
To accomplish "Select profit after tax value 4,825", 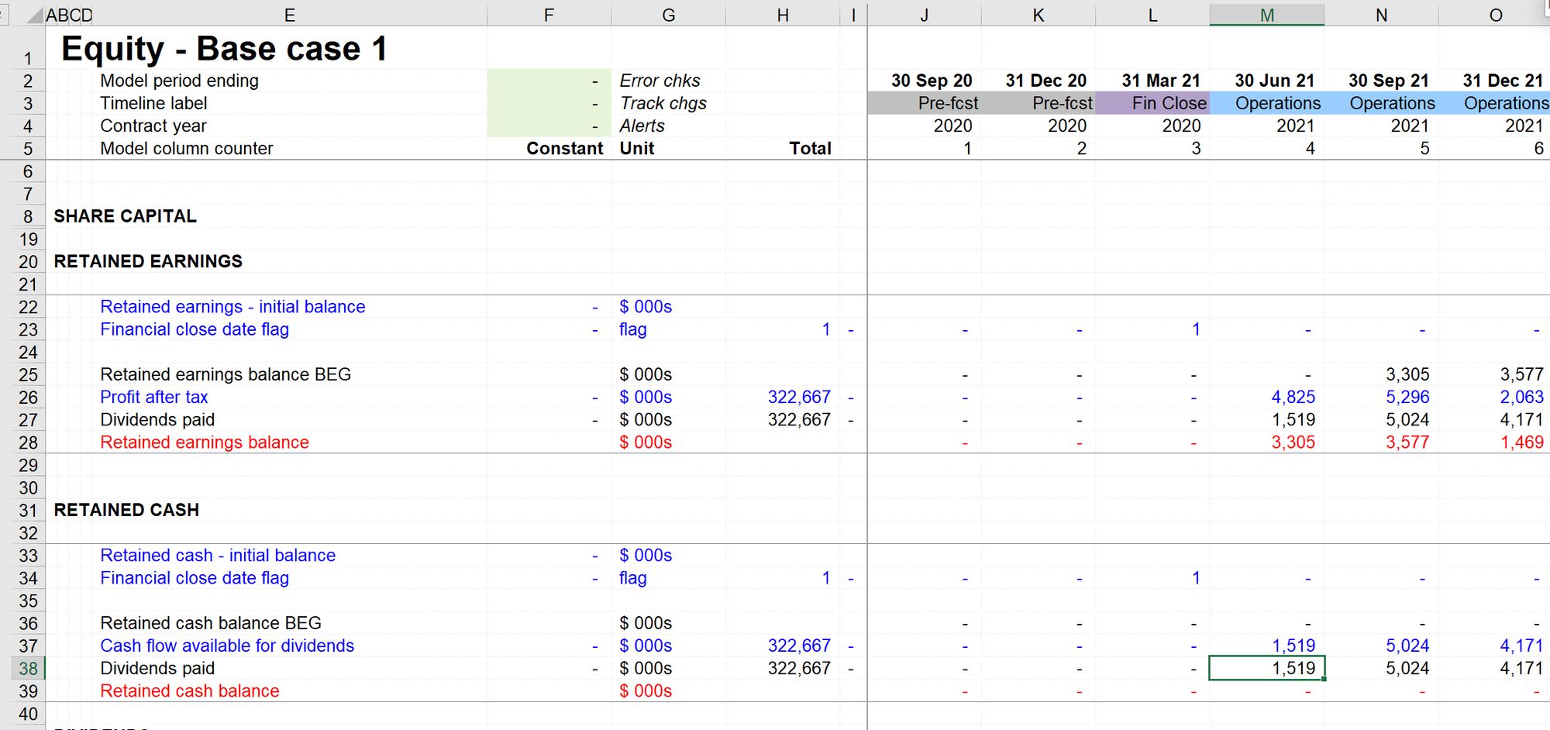I will pyautogui.click(x=1293, y=397).
